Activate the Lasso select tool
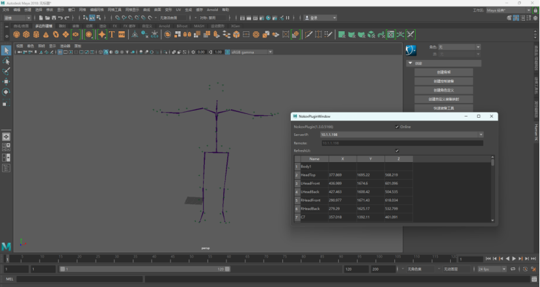 pos(7,61)
